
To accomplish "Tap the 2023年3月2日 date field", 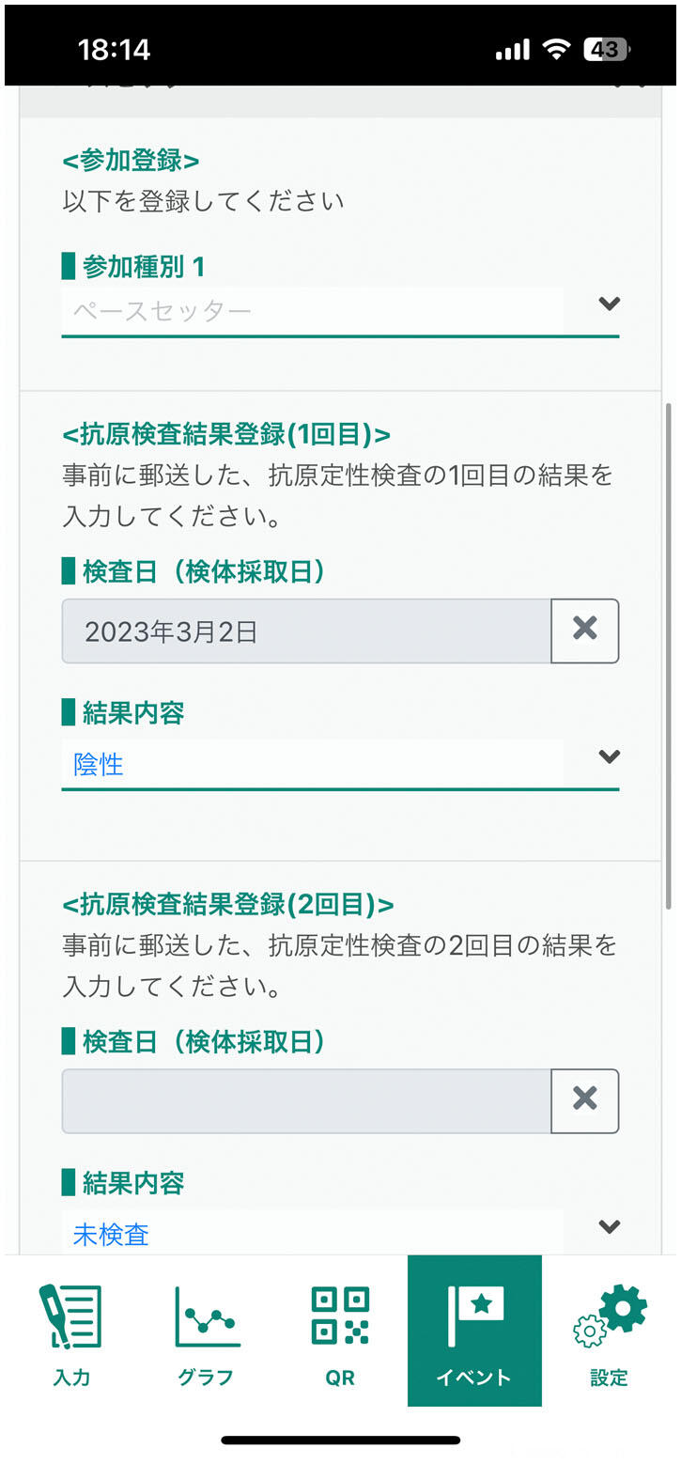I will pos(306,631).
